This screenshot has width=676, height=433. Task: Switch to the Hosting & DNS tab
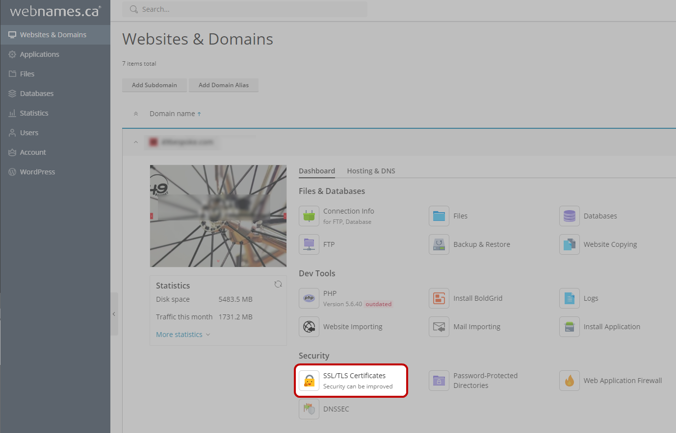[x=371, y=171]
